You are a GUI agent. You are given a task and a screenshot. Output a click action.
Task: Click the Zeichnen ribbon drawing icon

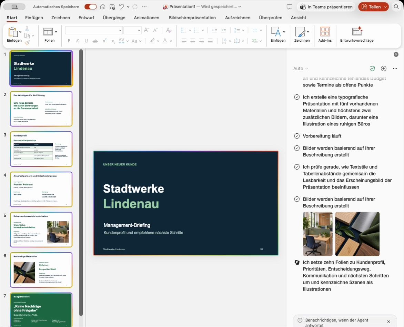click(x=300, y=32)
